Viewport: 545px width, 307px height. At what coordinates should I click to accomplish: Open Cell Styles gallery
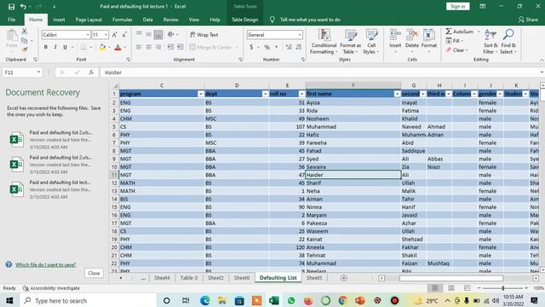click(371, 42)
